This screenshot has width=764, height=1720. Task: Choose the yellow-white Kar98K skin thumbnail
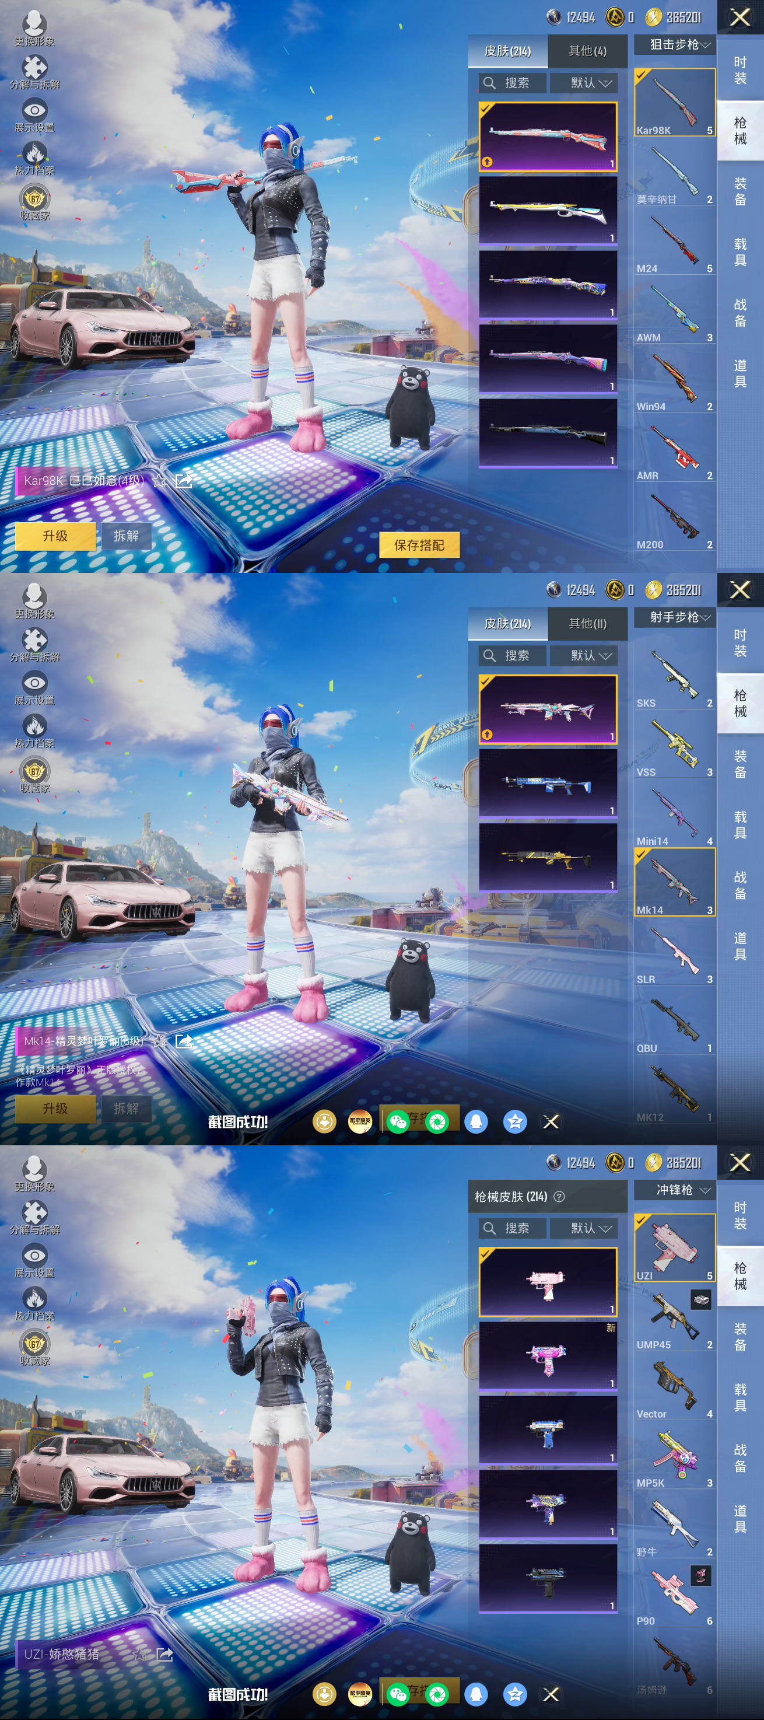(x=548, y=210)
